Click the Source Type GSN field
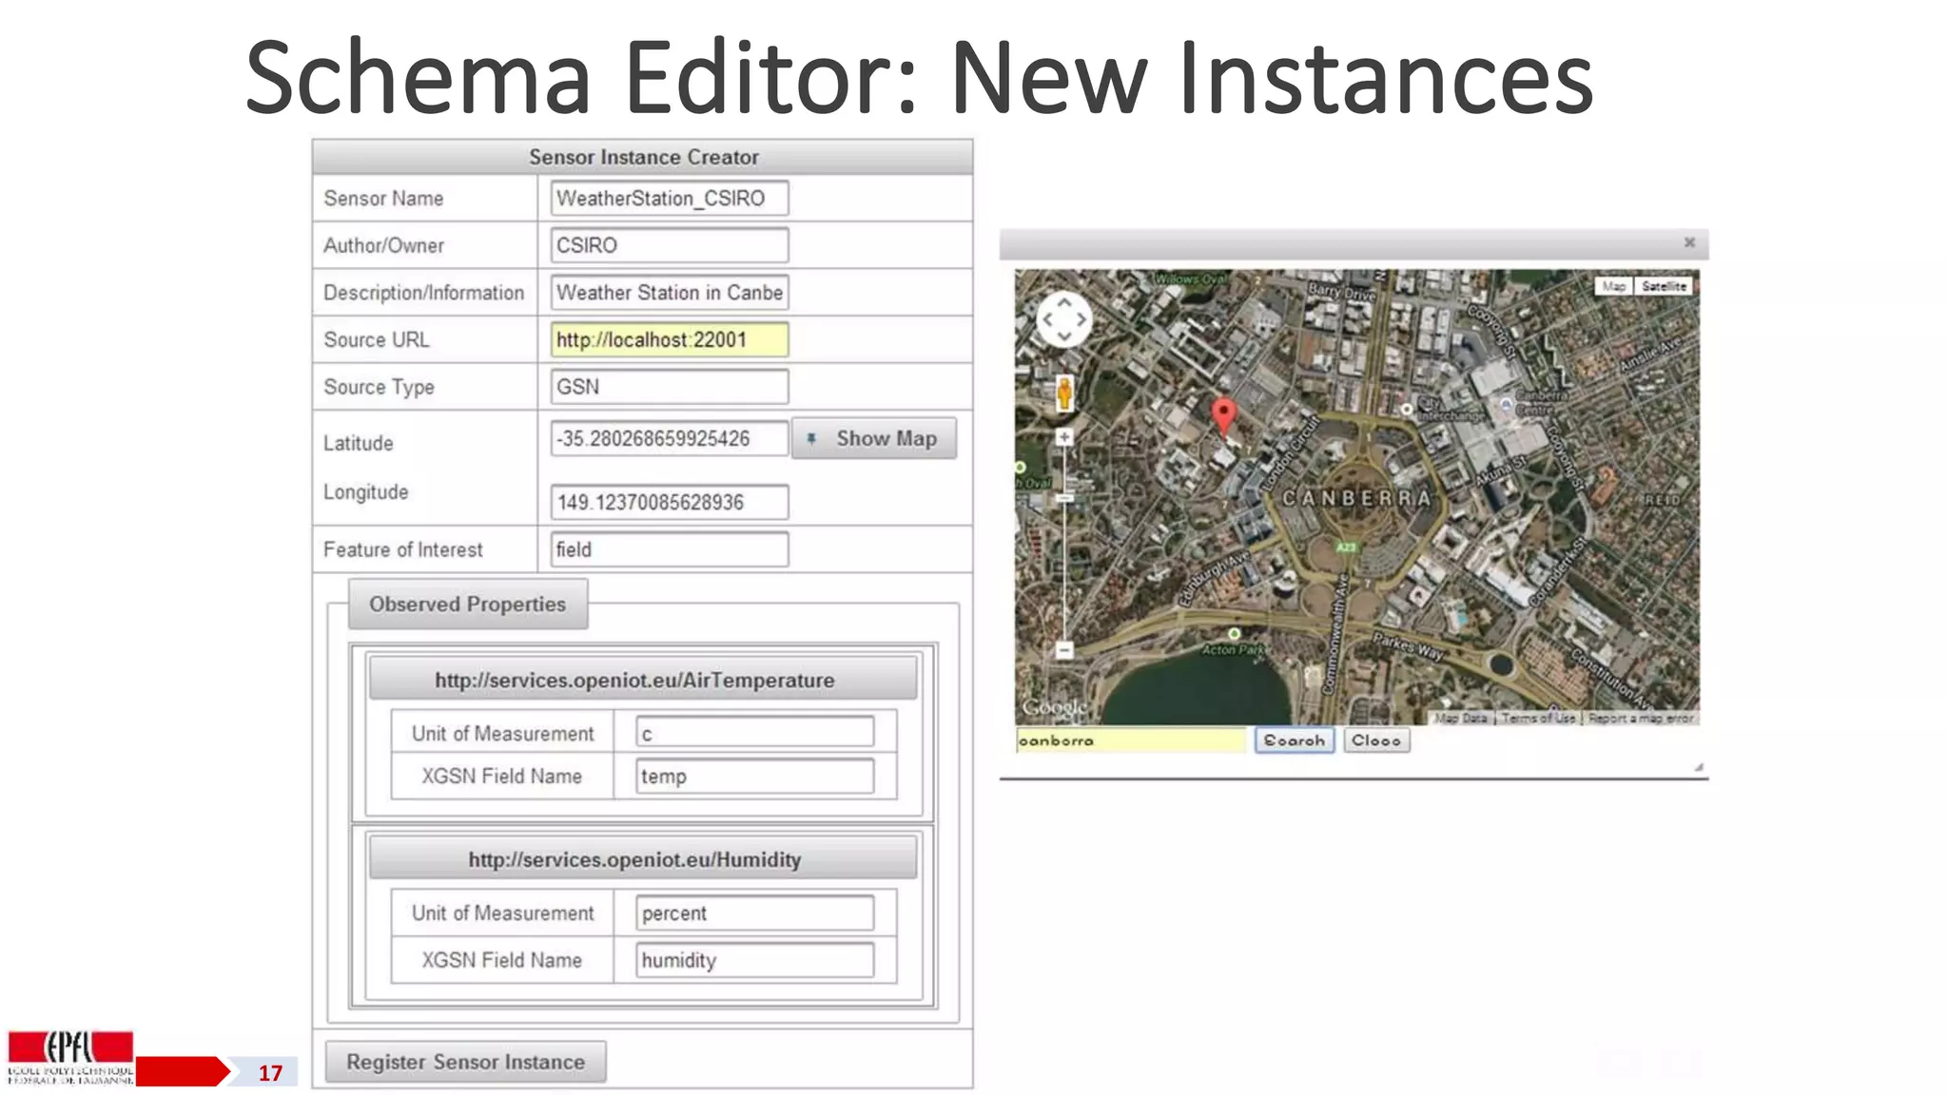Screen dimensions: 1948x1095 [670, 387]
